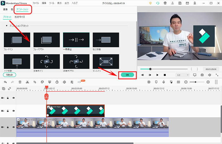Click the play button in preview
Image resolution: width=222 pixels, height=144 pixels.
click(157, 75)
